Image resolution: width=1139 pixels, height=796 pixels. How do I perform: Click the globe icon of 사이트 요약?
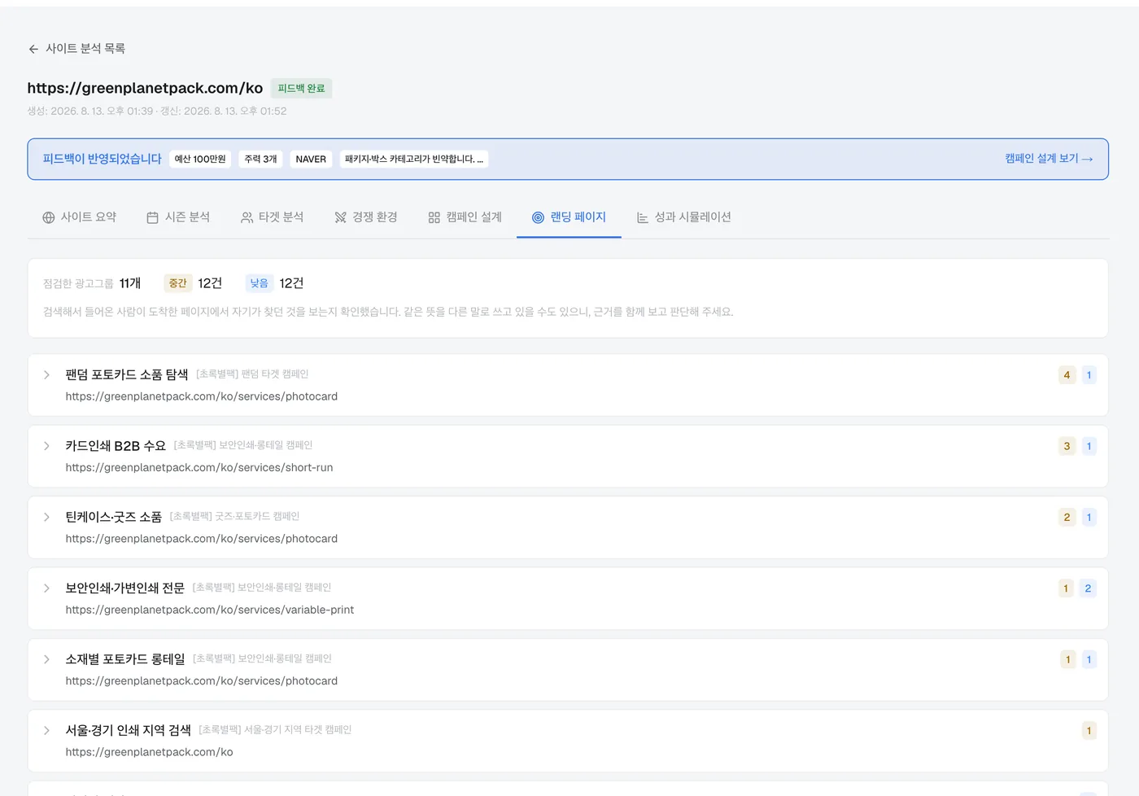(49, 217)
